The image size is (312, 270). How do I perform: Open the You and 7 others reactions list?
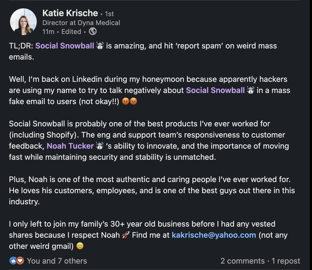pos(57,261)
